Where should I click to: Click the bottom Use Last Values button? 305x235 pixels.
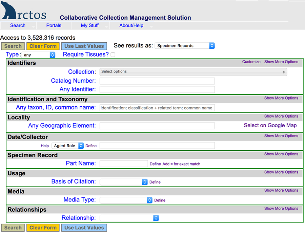click(84, 228)
